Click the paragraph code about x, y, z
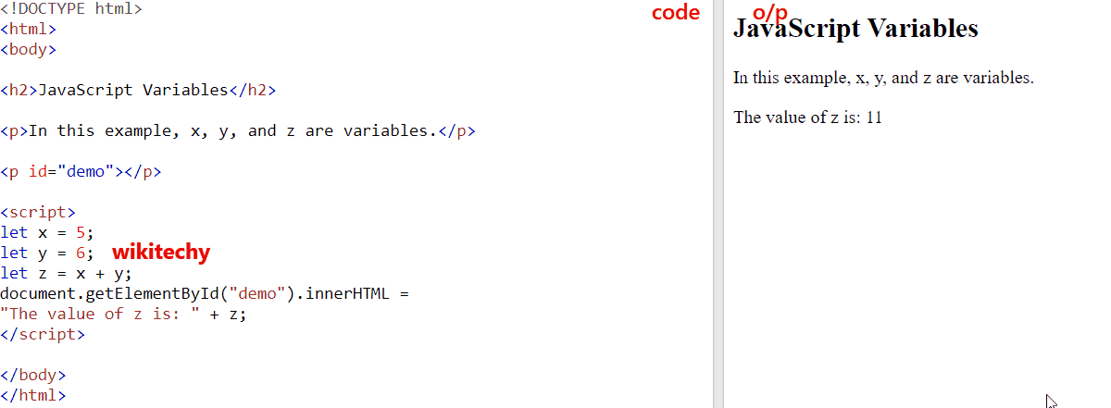The height and width of the screenshot is (408, 1111). click(x=238, y=130)
